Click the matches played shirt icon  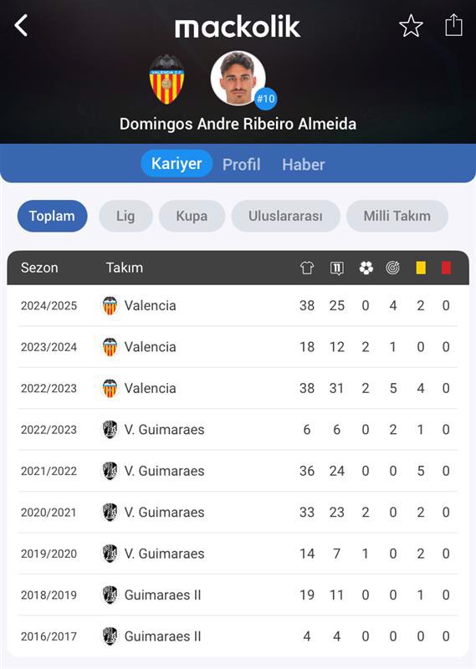[x=307, y=268]
